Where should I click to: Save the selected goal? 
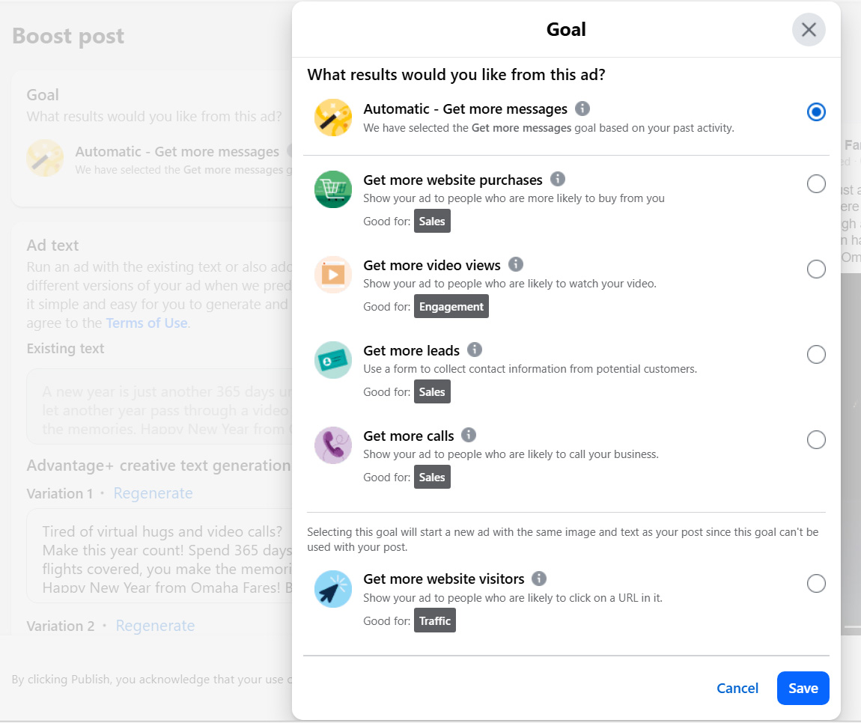point(803,688)
